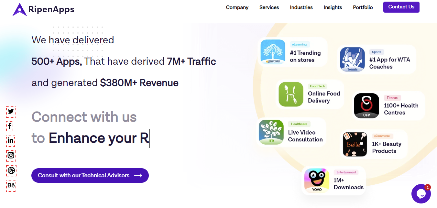Click '#1 App for WTA Coaches' text

tap(390, 63)
